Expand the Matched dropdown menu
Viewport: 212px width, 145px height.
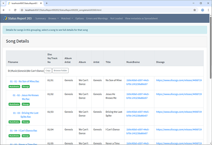(x=67, y=18)
